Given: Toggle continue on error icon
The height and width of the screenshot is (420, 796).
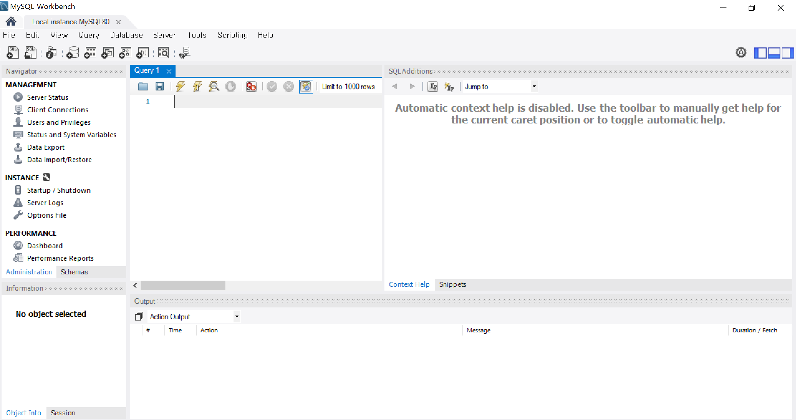Looking at the screenshot, I should [x=251, y=86].
